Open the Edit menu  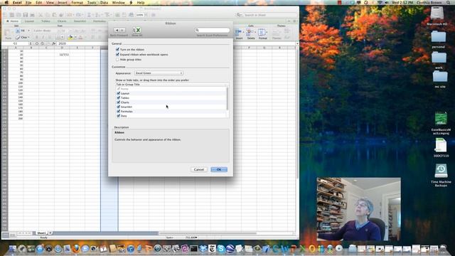click(x=38, y=3)
